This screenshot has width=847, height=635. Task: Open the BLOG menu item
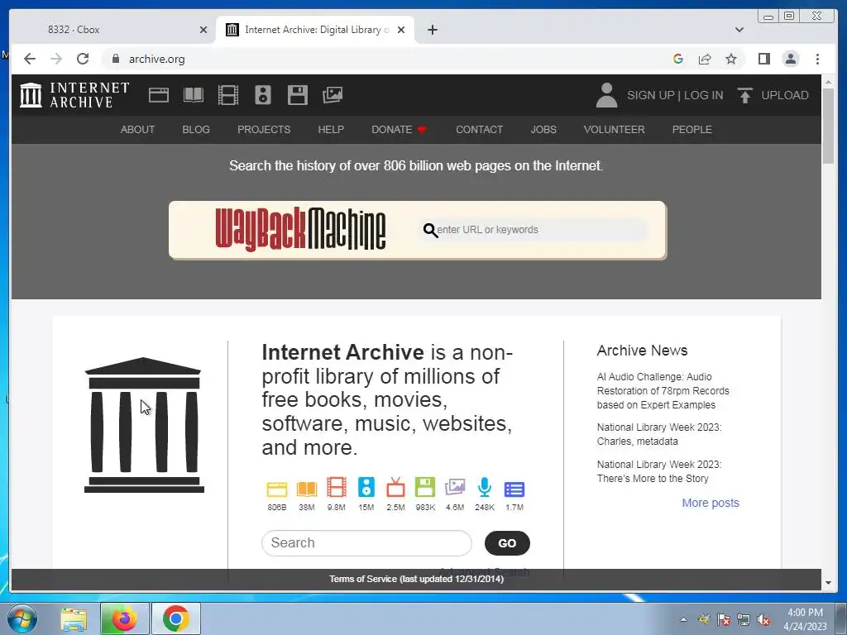[196, 130]
